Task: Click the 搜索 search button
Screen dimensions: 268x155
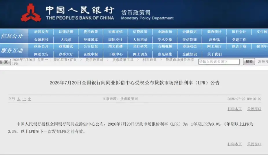Action: tap(249, 62)
